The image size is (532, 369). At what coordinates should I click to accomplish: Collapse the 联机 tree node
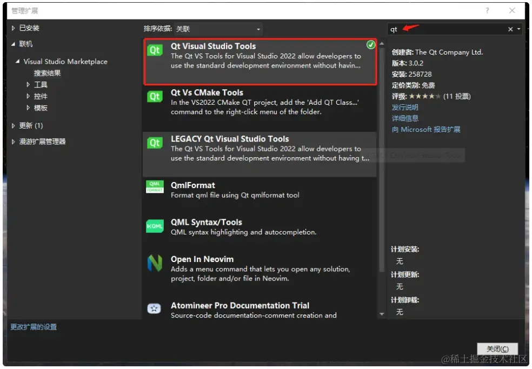coord(13,44)
